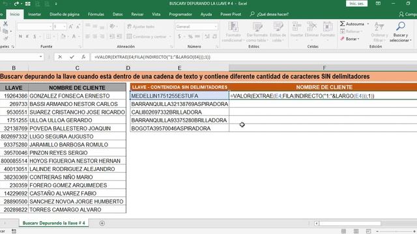Increase font size with the larger A
Viewport: 417px width, 234px height.
click(71, 27)
